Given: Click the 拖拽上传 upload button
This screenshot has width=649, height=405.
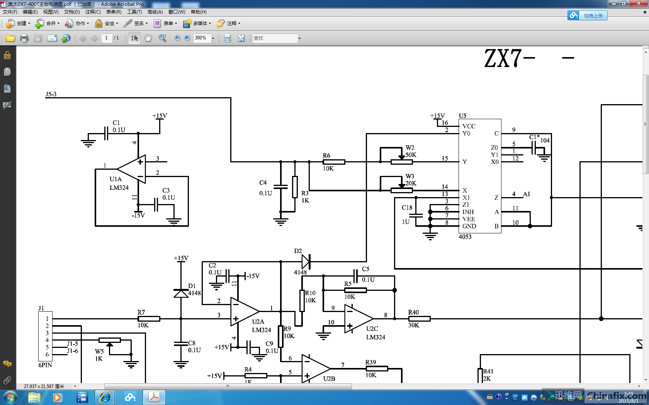Looking at the screenshot, I should [x=593, y=15].
